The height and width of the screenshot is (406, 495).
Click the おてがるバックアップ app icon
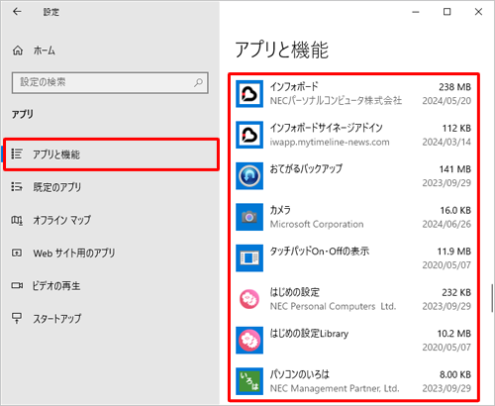[x=249, y=176]
